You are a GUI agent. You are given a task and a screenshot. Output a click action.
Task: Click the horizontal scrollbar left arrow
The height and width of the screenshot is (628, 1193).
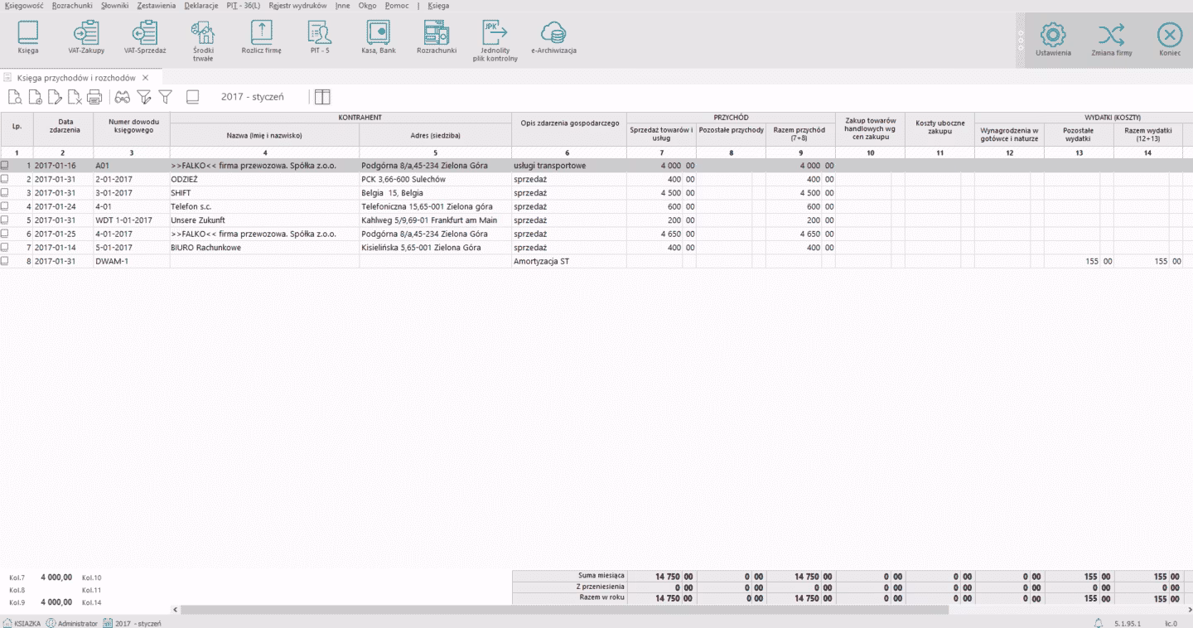click(175, 610)
